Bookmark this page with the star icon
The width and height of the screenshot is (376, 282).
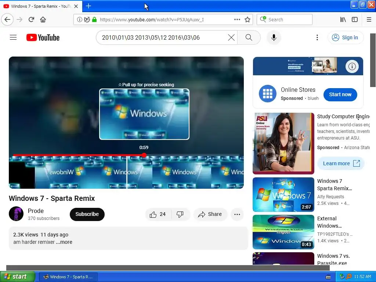point(247,19)
